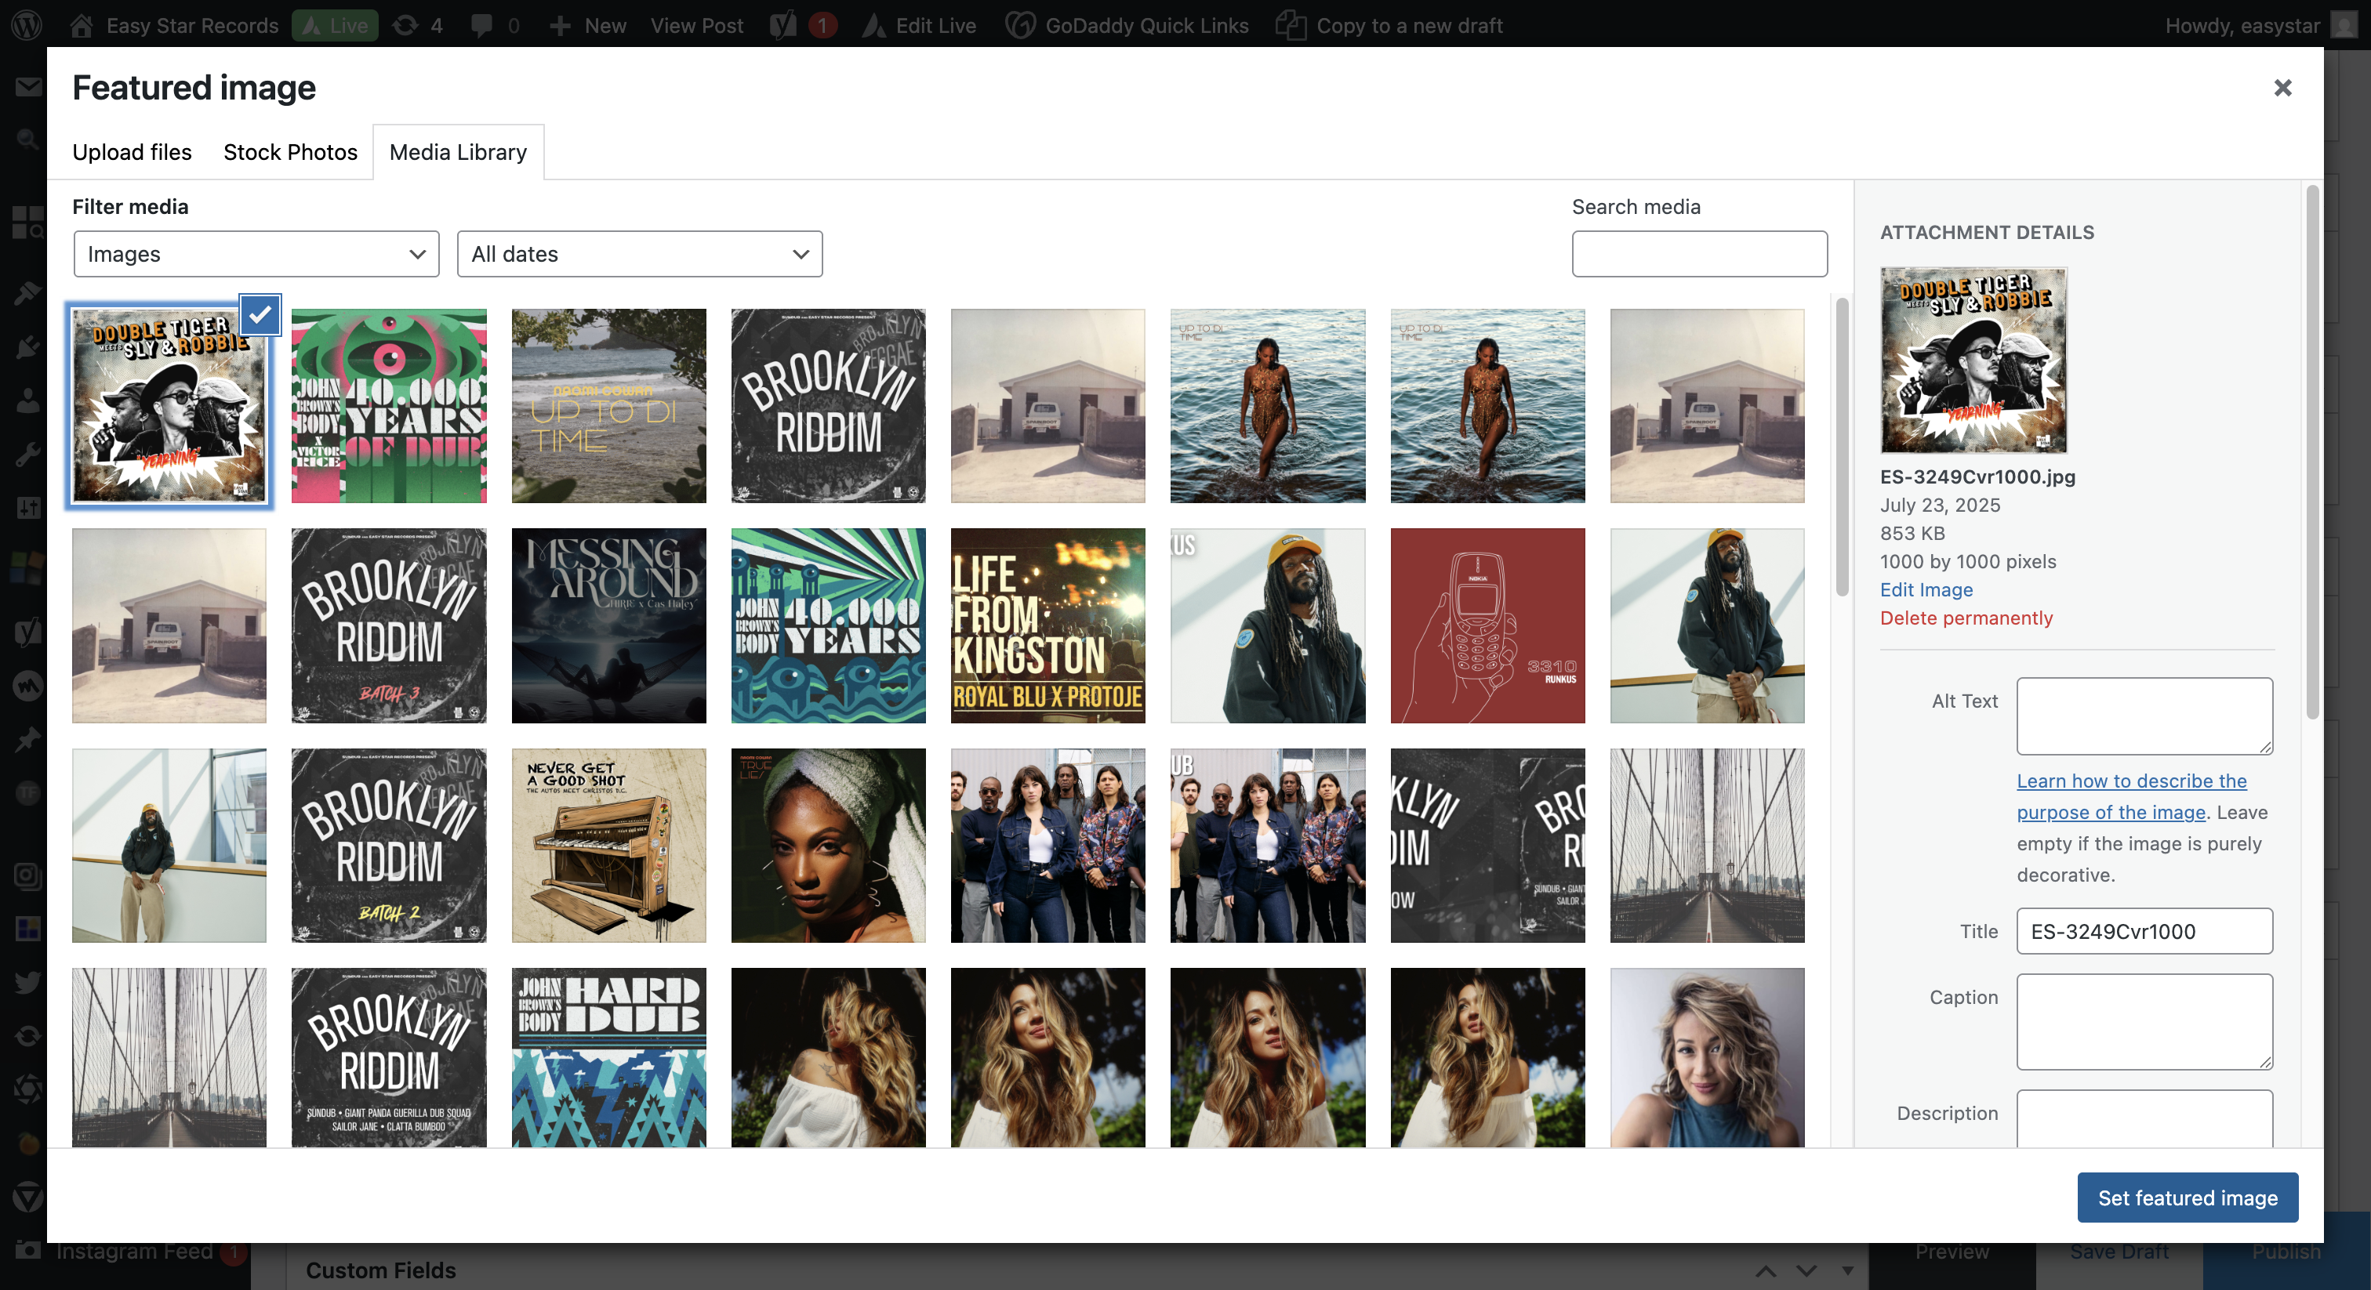
Task: Switch to the Upload files tab
Action: coord(132,152)
